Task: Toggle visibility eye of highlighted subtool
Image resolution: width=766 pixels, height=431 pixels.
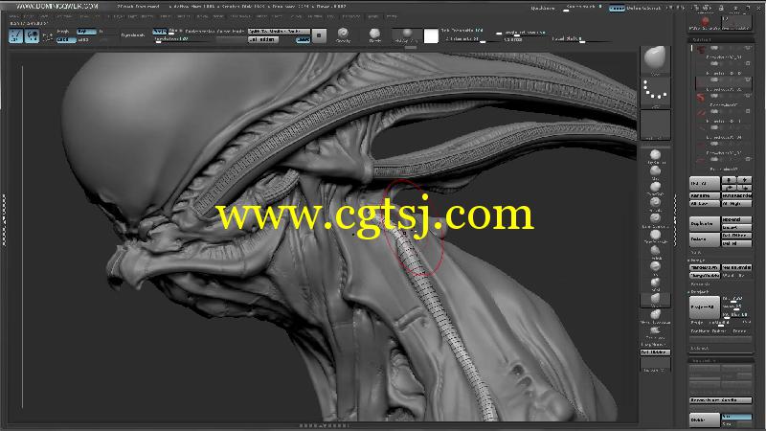Action: click(x=747, y=79)
